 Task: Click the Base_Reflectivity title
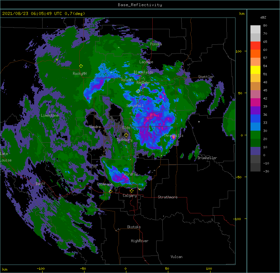pos(140,5)
